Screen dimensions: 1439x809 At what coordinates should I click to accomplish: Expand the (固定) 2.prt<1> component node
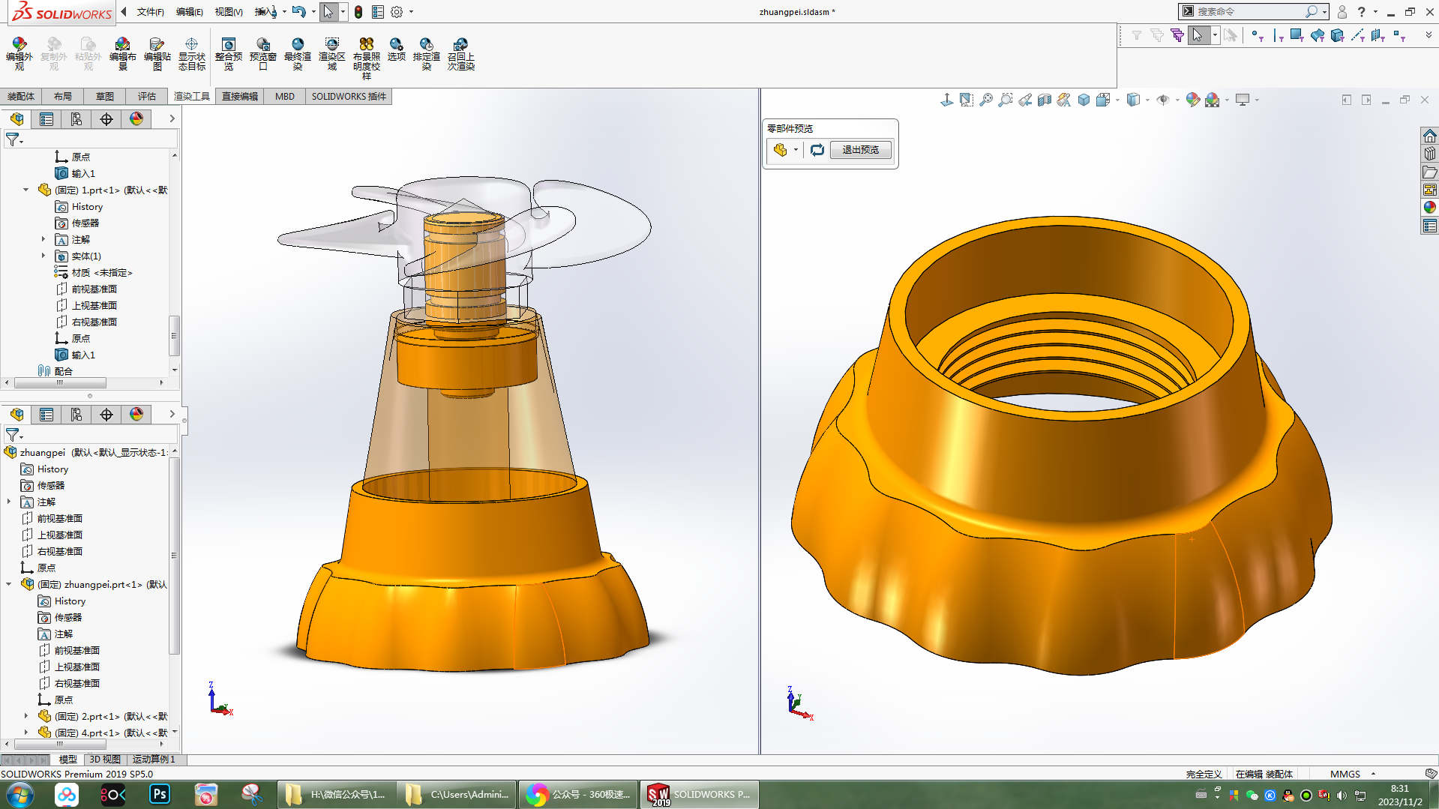[x=26, y=716]
